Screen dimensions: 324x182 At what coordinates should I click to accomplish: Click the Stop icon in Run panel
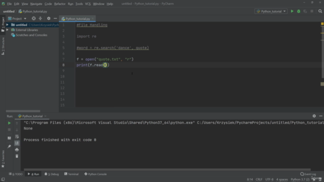(9, 129)
